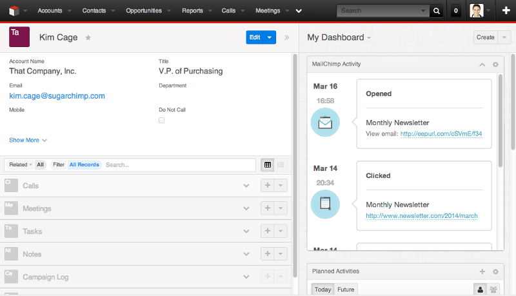Expand the Meetings subpanel chevron
Viewport: 516px width, 296px height.
pyautogui.click(x=246, y=208)
